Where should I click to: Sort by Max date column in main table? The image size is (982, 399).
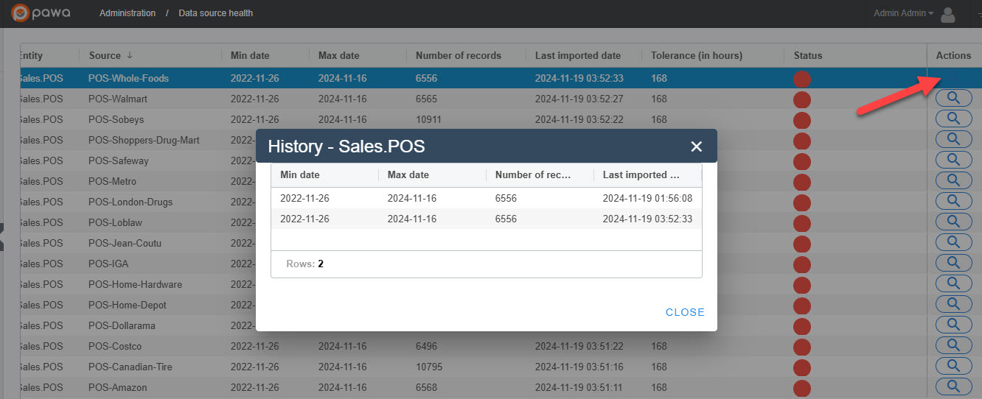pos(338,55)
